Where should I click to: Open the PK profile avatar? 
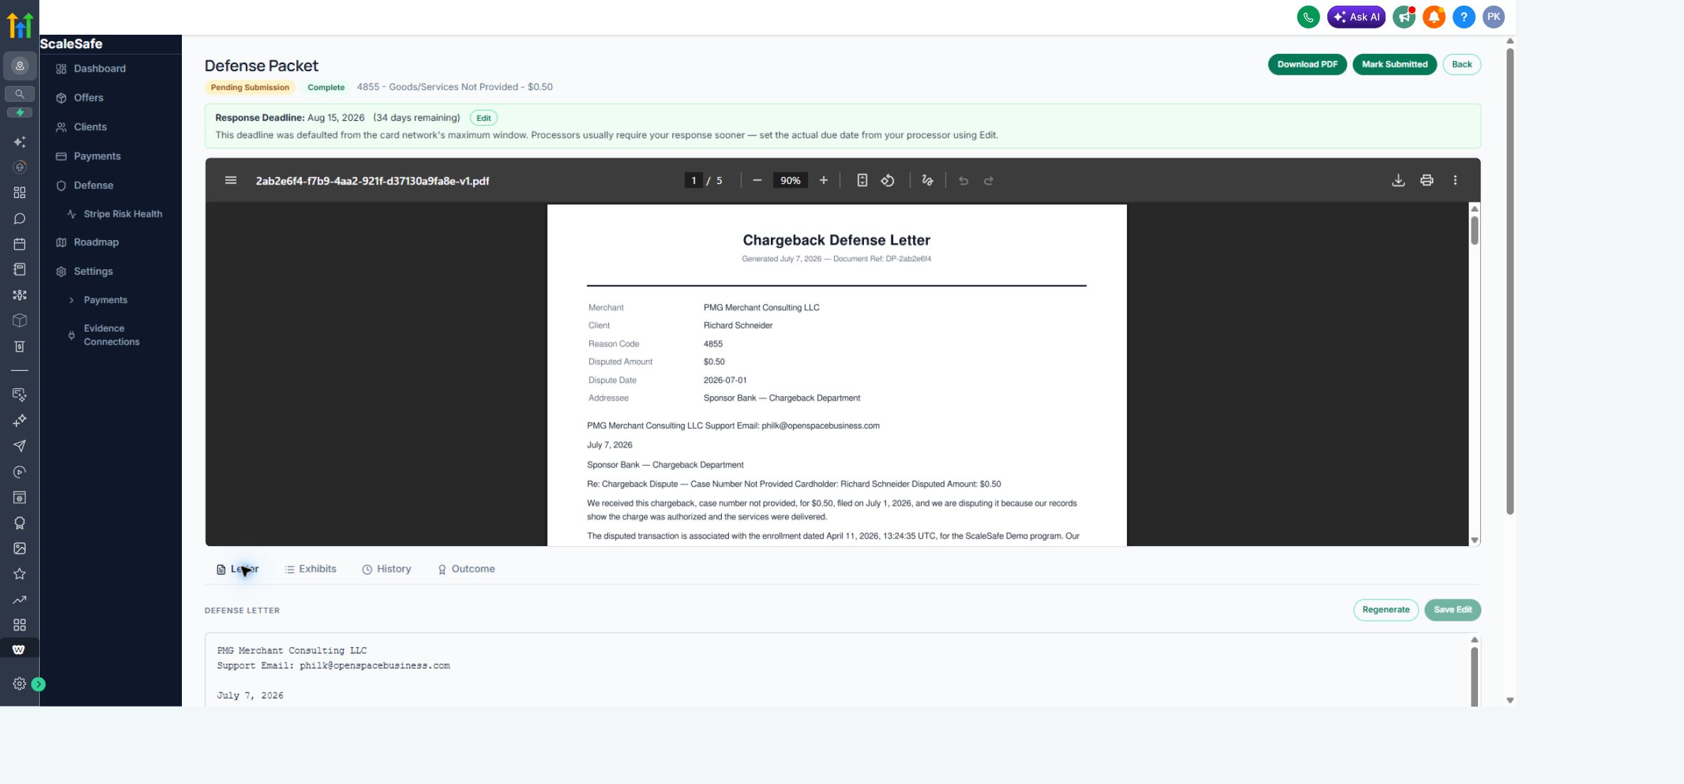point(1494,17)
